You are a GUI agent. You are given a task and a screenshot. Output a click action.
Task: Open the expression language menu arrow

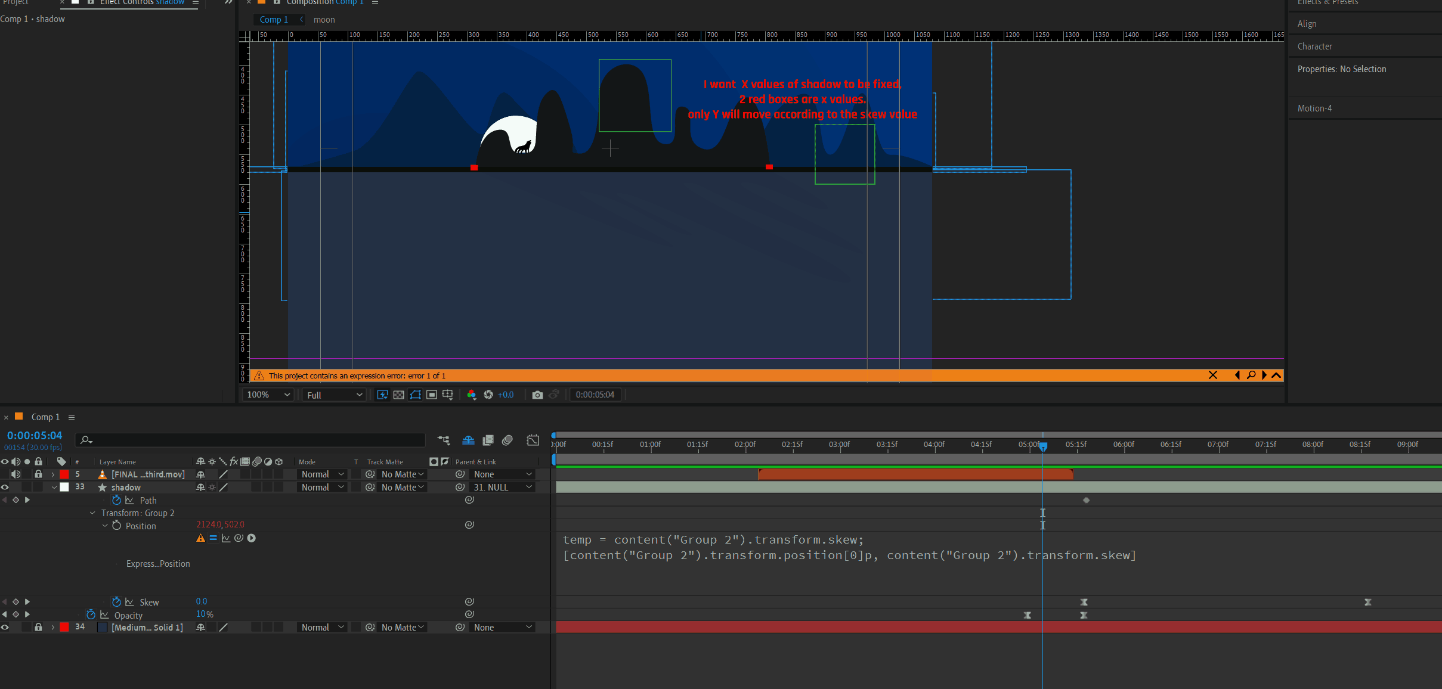[x=252, y=538]
